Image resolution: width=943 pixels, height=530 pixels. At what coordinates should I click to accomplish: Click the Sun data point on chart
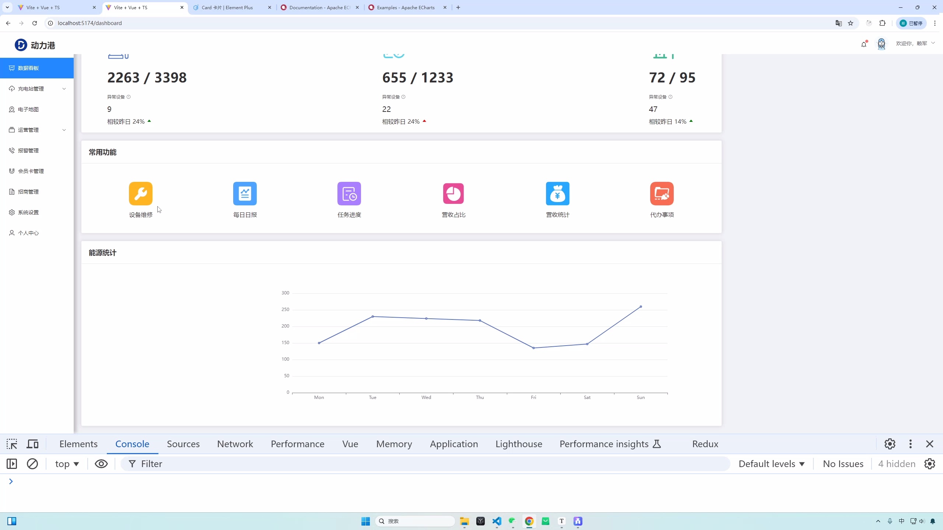[x=641, y=307]
